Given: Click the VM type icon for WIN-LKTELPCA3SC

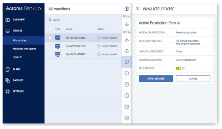Looking at the screenshot, I should (58, 38).
